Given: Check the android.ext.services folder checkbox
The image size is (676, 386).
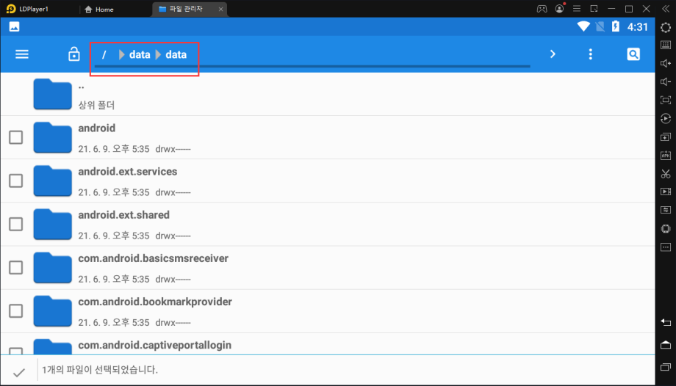Looking at the screenshot, I should pyautogui.click(x=15, y=181).
